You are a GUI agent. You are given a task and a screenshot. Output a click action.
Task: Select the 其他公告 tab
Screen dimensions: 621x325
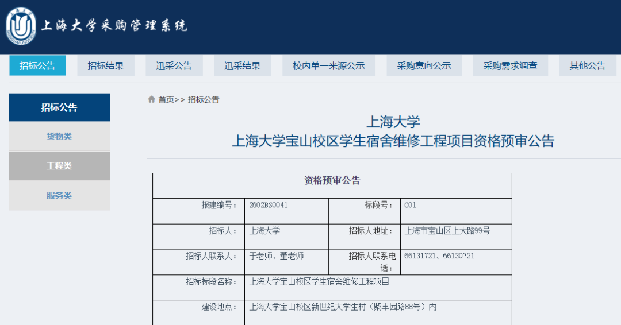[588, 65]
